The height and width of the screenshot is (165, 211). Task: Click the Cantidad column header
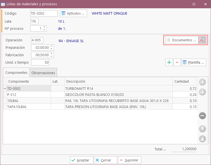185,81
